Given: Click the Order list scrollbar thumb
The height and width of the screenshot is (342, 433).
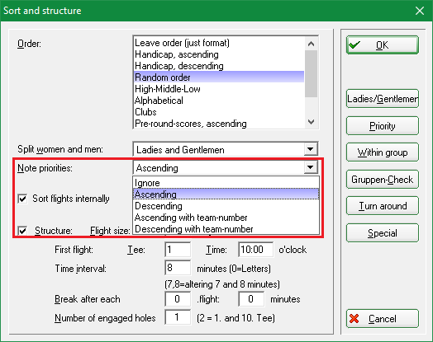Looking at the screenshot, I should pyautogui.click(x=312, y=73).
